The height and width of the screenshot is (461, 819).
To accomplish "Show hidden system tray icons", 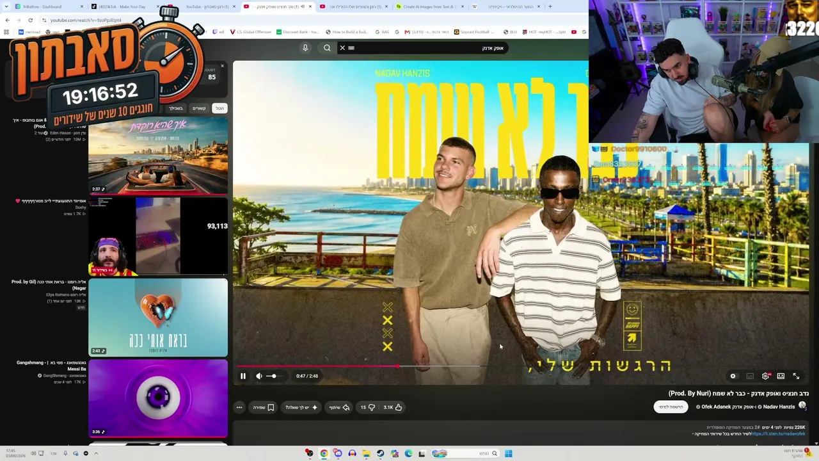I will pos(96,453).
